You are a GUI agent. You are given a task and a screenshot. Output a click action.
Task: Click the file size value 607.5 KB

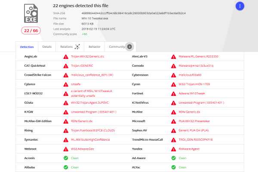pos(87,24)
